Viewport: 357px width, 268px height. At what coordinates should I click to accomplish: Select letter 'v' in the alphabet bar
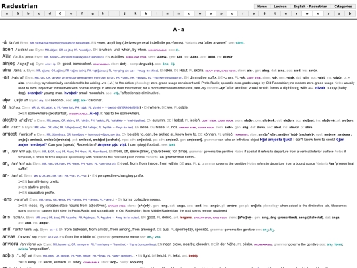tap(296, 13)
